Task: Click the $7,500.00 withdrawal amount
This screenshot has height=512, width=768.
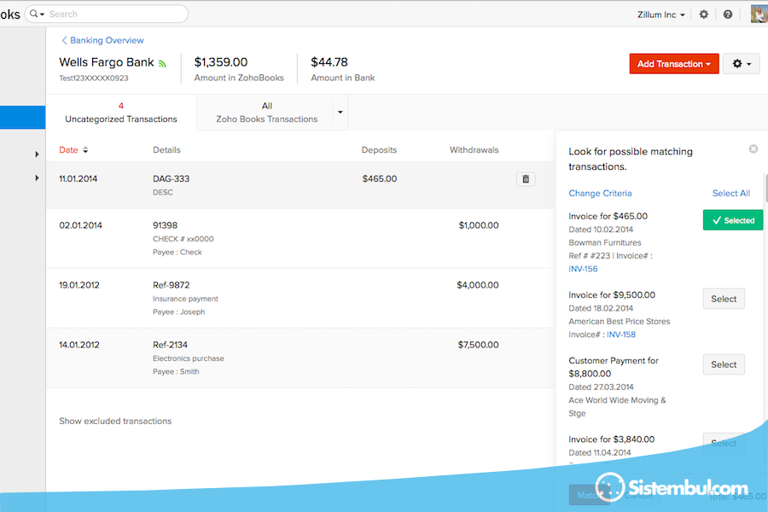Action: tap(478, 345)
